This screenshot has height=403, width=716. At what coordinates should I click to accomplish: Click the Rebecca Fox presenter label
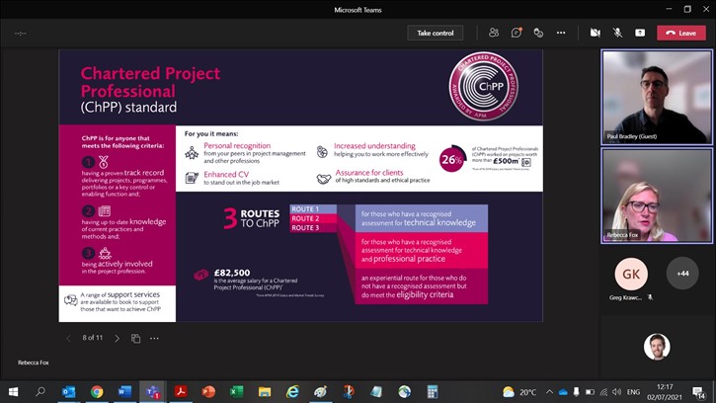34,363
